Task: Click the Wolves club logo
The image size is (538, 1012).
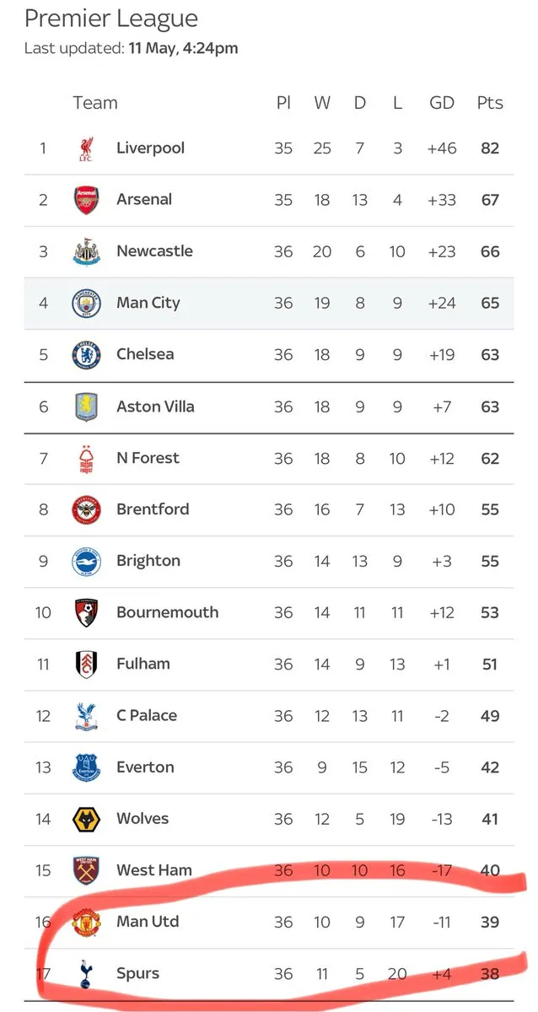Action: [86, 819]
